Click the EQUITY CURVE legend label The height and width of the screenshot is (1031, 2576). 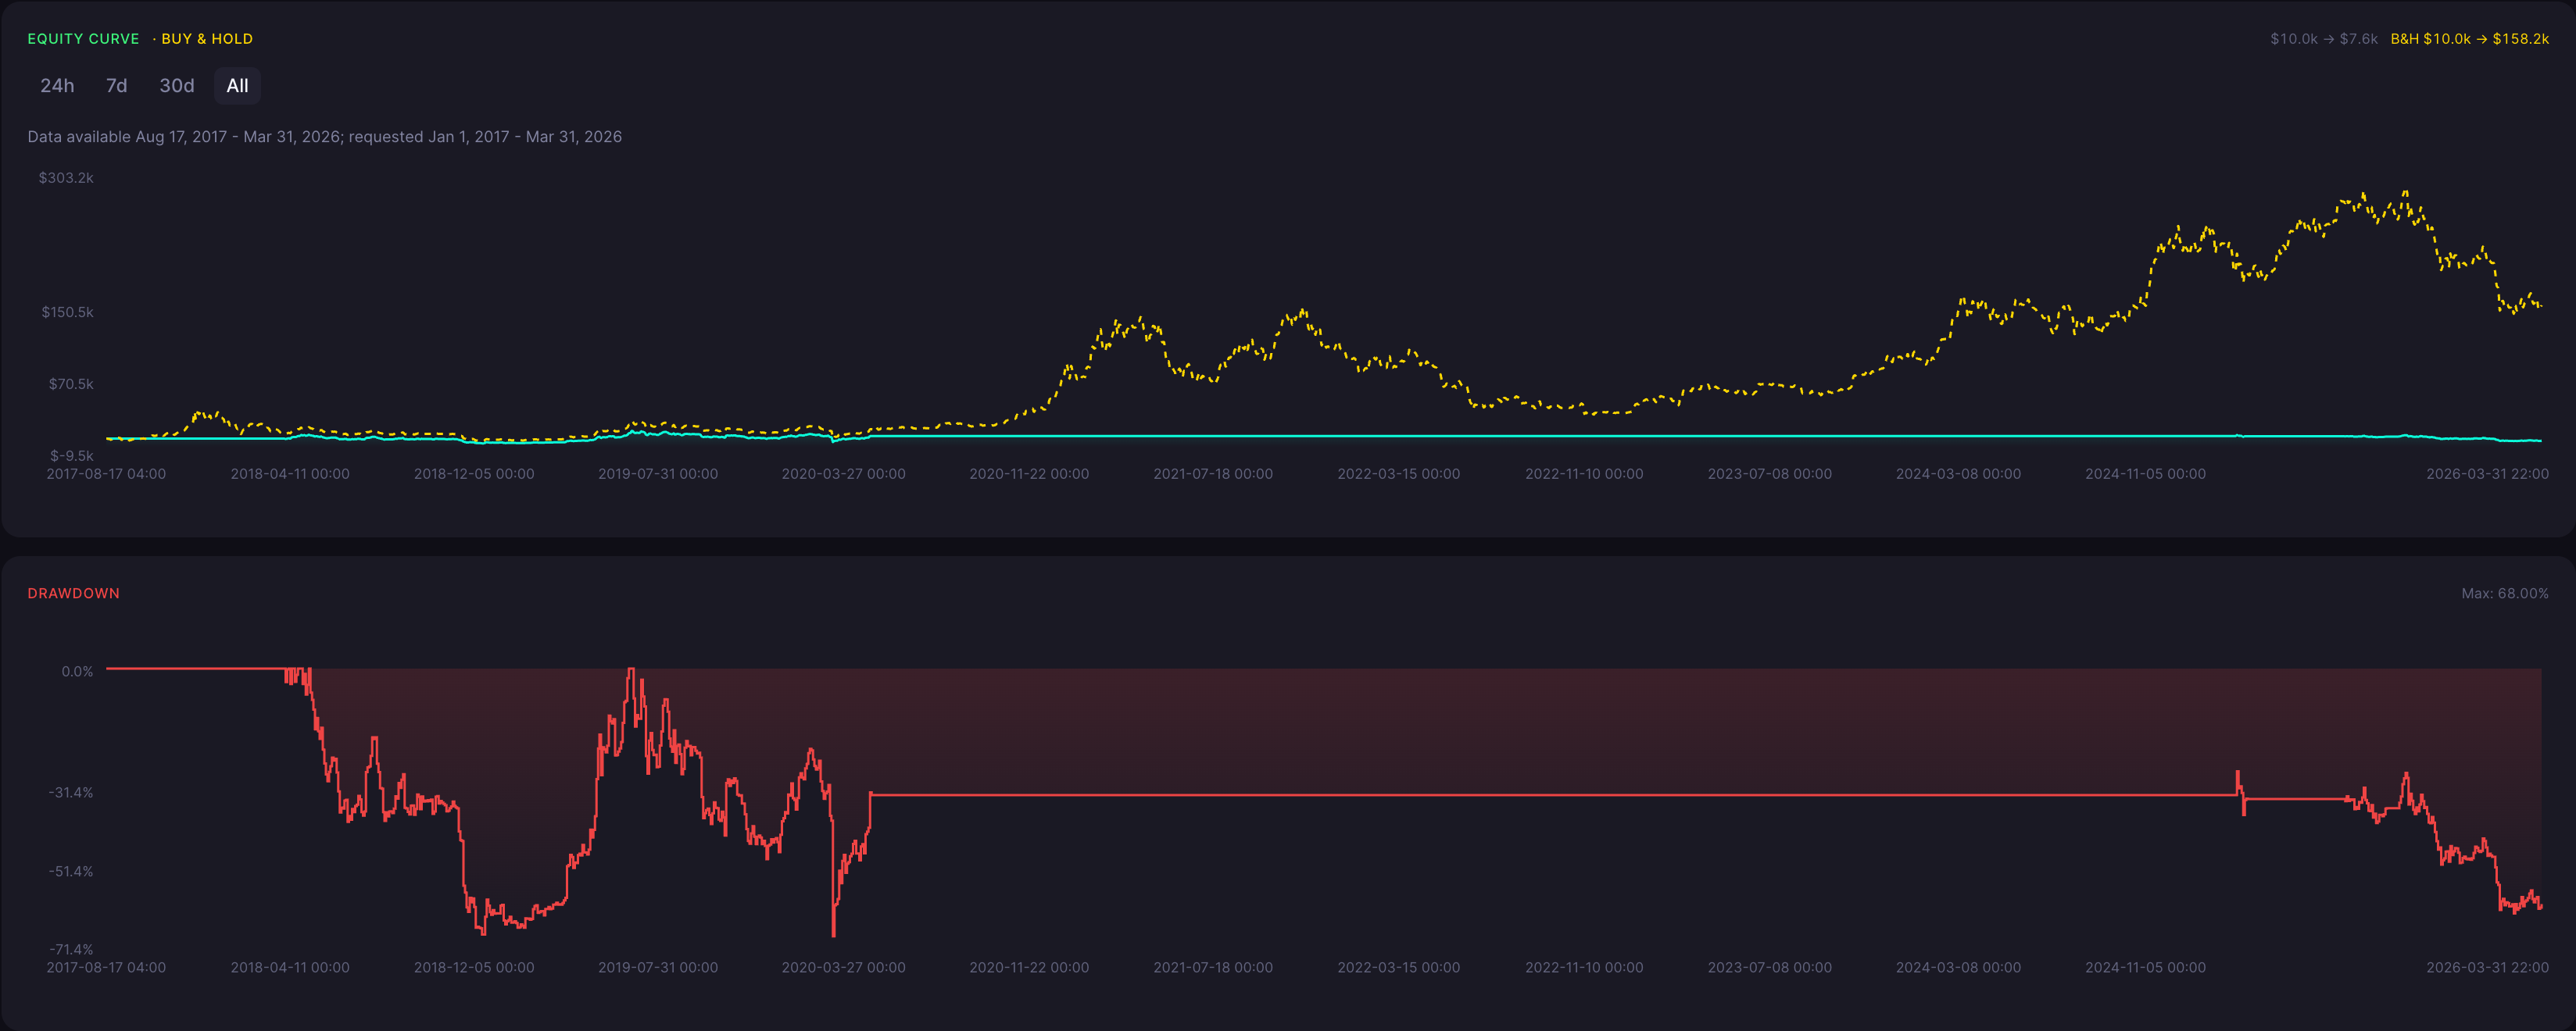(83, 39)
